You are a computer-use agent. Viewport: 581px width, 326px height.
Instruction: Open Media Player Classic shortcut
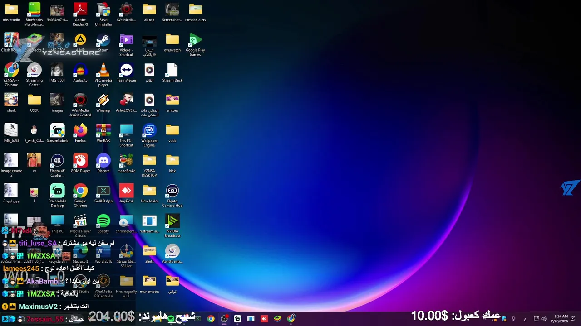[80, 226]
